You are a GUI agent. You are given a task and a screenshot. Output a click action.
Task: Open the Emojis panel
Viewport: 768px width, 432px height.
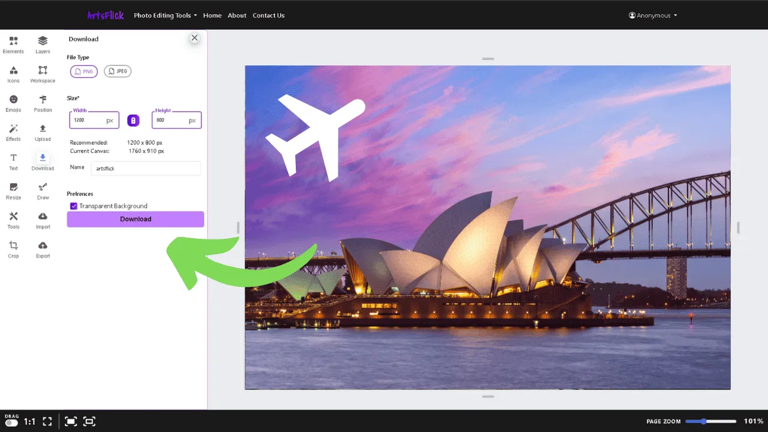click(13, 103)
